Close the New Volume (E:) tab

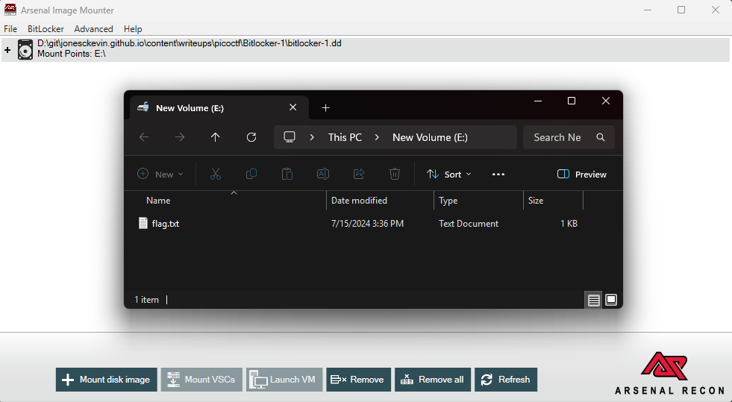coord(293,107)
